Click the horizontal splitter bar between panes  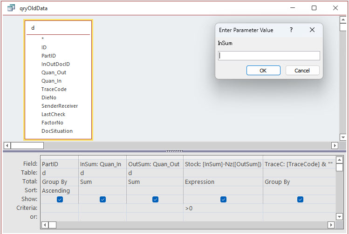click(174, 151)
